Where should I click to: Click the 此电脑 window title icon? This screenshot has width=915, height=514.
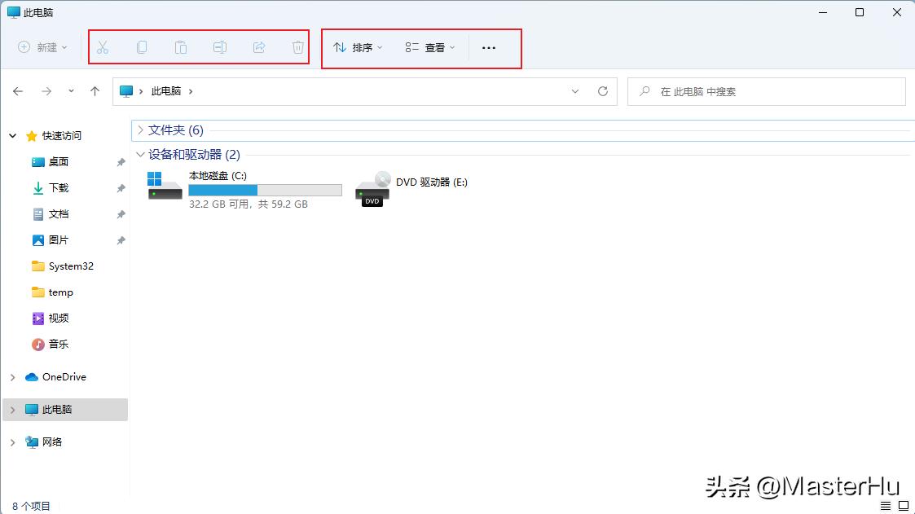click(13, 12)
